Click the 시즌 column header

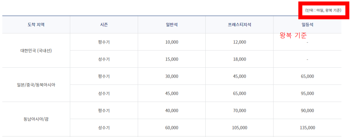pos(104,25)
